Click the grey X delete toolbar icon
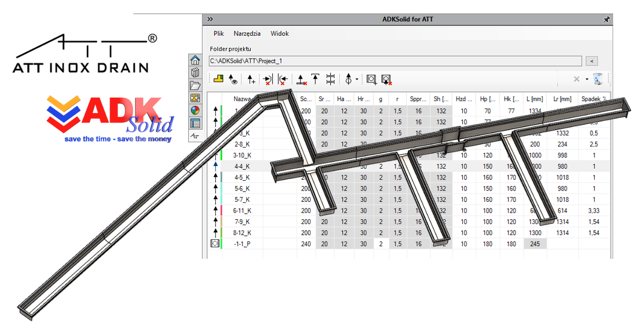This screenshot has width=644, height=331. coord(577,79)
